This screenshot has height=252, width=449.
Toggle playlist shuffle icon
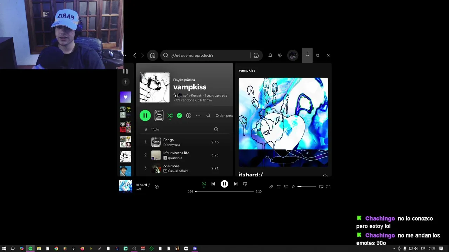pos(170,115)
